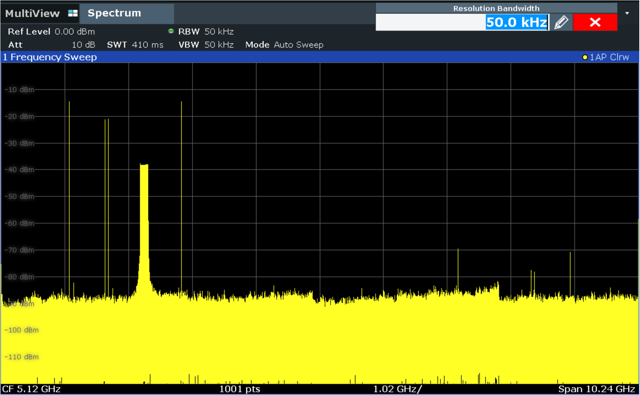Click the 1 Frequency Sweep window title bar
This screenshot has width=640, height=395.
pos(50,57)
